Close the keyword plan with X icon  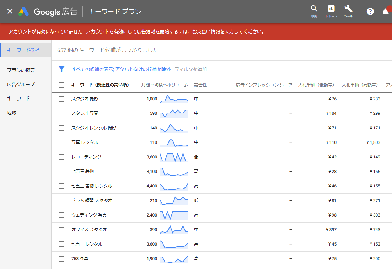click(x=10, y=11)
